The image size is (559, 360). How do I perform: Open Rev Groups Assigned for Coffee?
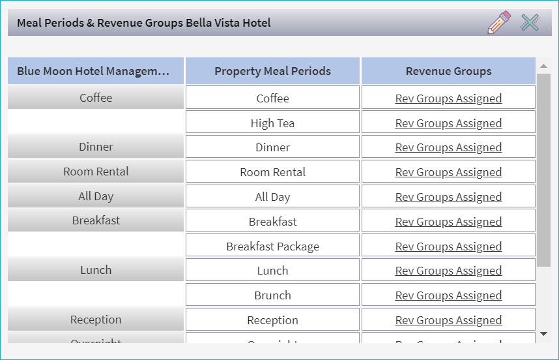click(x=448, y=98)
